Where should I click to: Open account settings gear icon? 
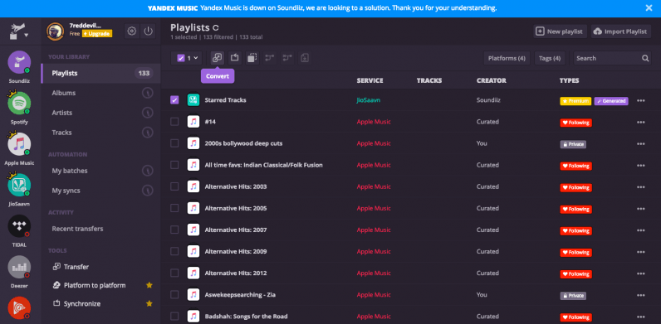(x=132, y=31)
